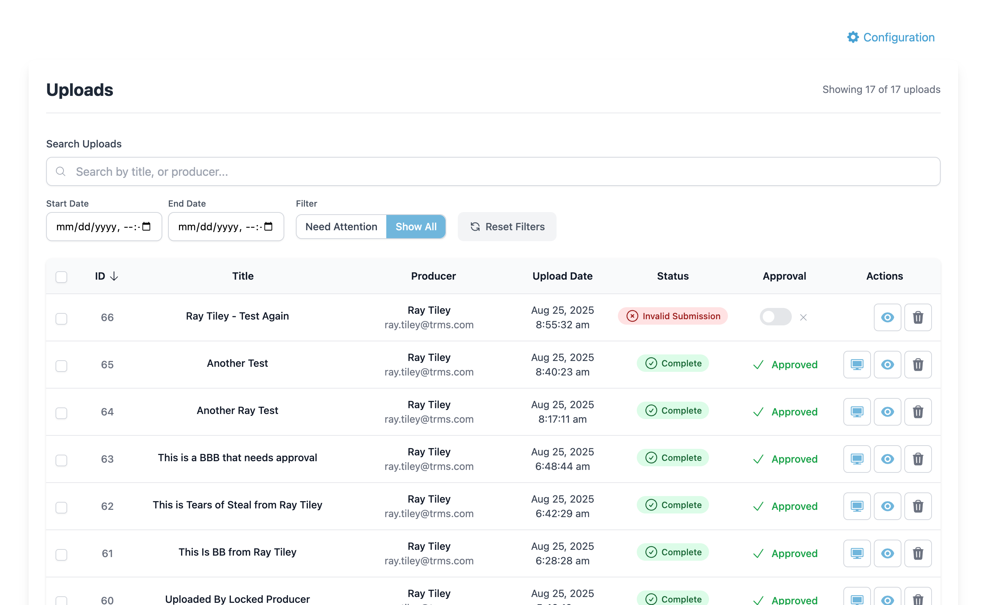Click the Invalid Submission status badge
Image resolution: width=1002 pixels, height=605 pixels.
pos(672,316)
